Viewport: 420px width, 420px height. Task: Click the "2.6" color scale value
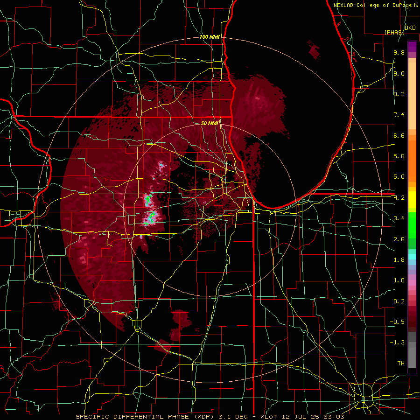tap(399, 239)
